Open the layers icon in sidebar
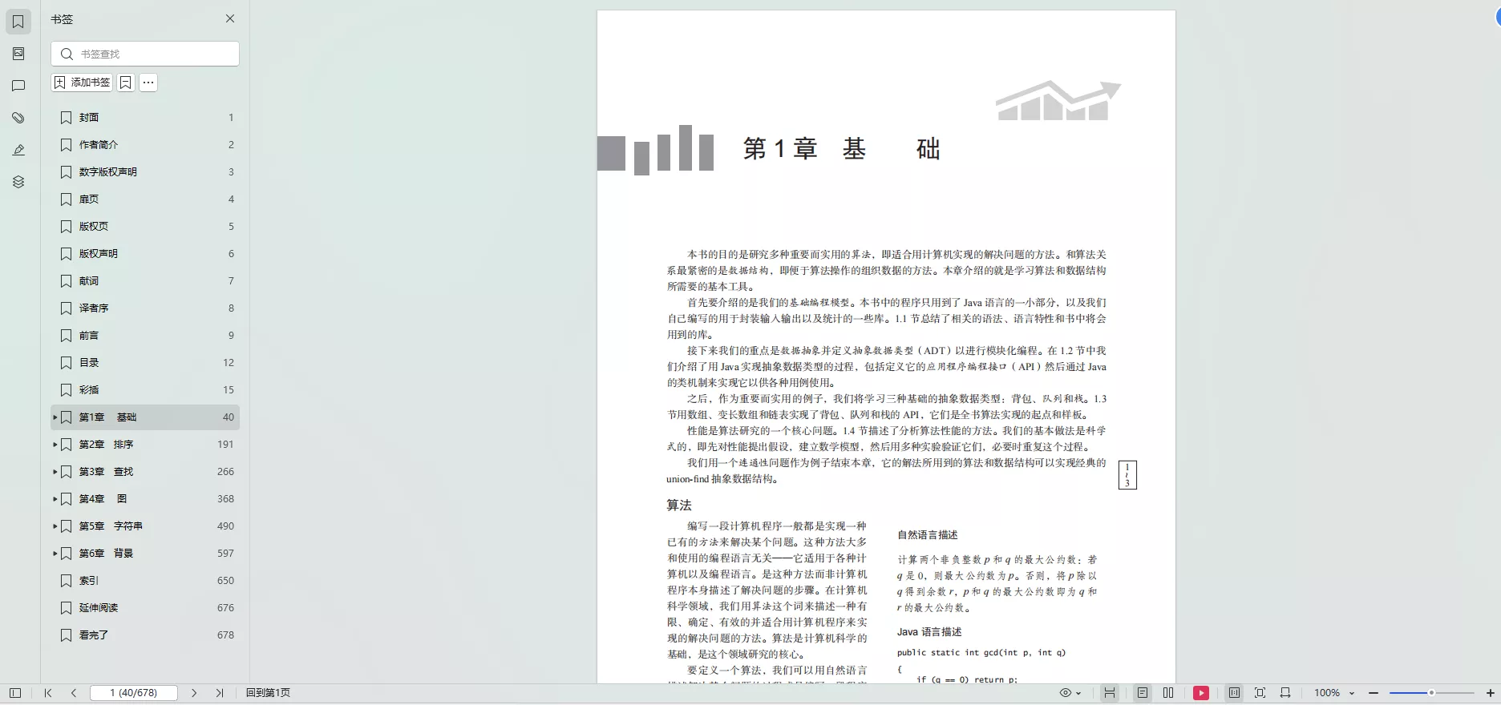 tap(18, 182)
